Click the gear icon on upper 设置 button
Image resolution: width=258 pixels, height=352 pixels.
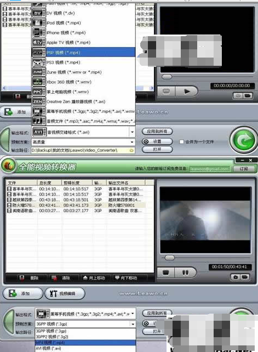point(146,141)
